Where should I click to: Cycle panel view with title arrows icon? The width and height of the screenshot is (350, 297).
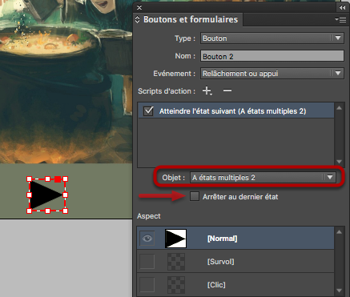tap(137, 19)
